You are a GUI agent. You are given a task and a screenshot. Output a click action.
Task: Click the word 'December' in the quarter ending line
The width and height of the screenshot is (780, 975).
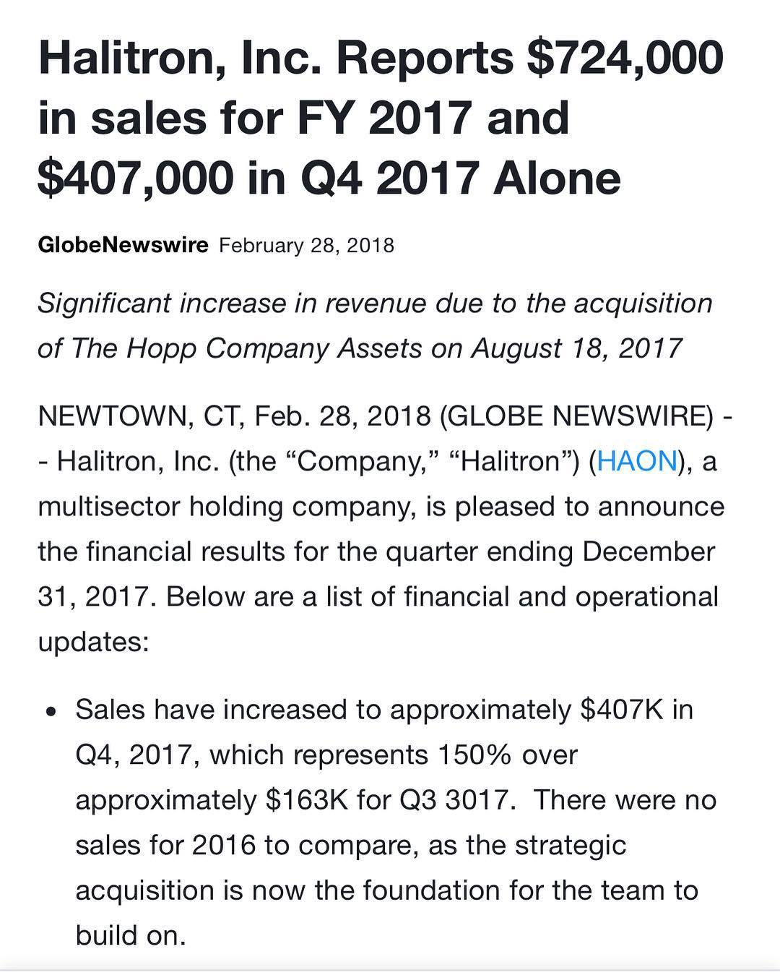click(649, 551)
